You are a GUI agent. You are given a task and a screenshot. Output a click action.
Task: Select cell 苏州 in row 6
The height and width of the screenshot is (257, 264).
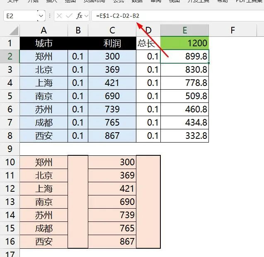[x=44, y=109]
